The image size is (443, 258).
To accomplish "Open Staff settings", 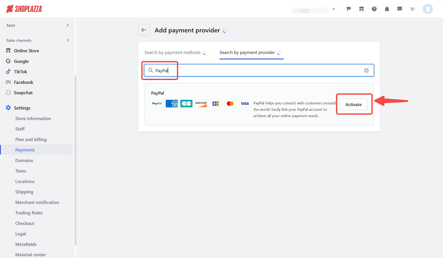I will point(20,129).
